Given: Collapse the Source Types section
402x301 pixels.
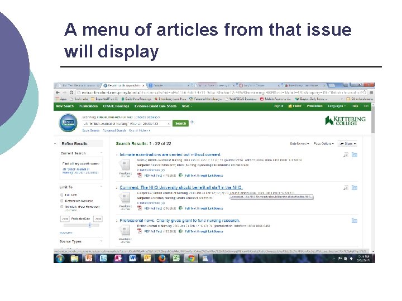Looking at the screenshot, I should point(101,241).
